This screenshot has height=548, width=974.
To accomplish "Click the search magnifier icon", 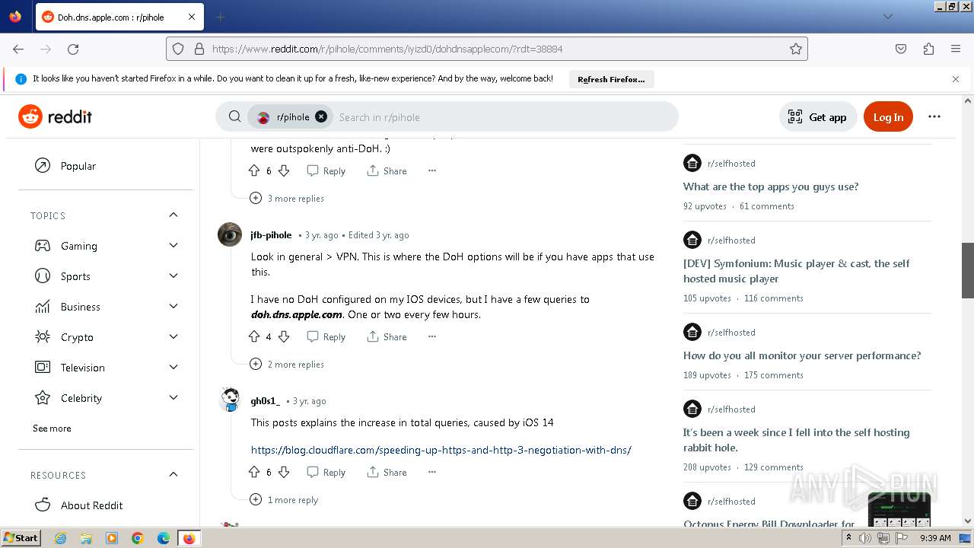I will (235, 116).
